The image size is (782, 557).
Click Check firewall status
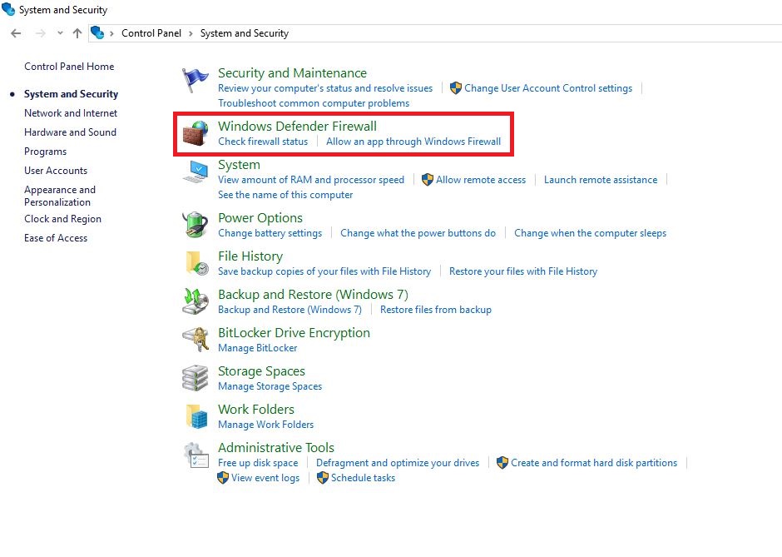click(263, 142)
